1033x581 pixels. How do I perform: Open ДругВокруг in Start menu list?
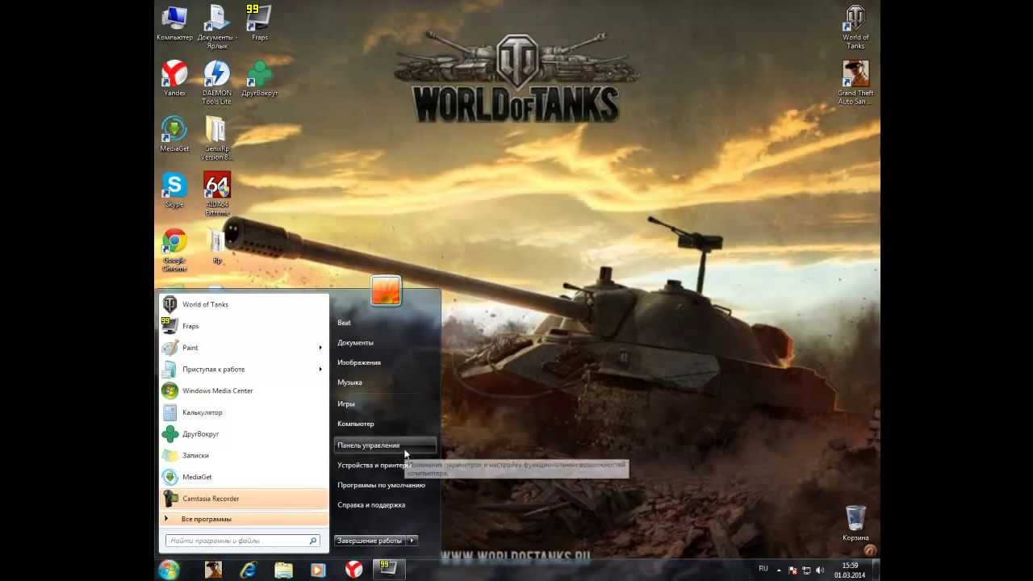(244, 434)
